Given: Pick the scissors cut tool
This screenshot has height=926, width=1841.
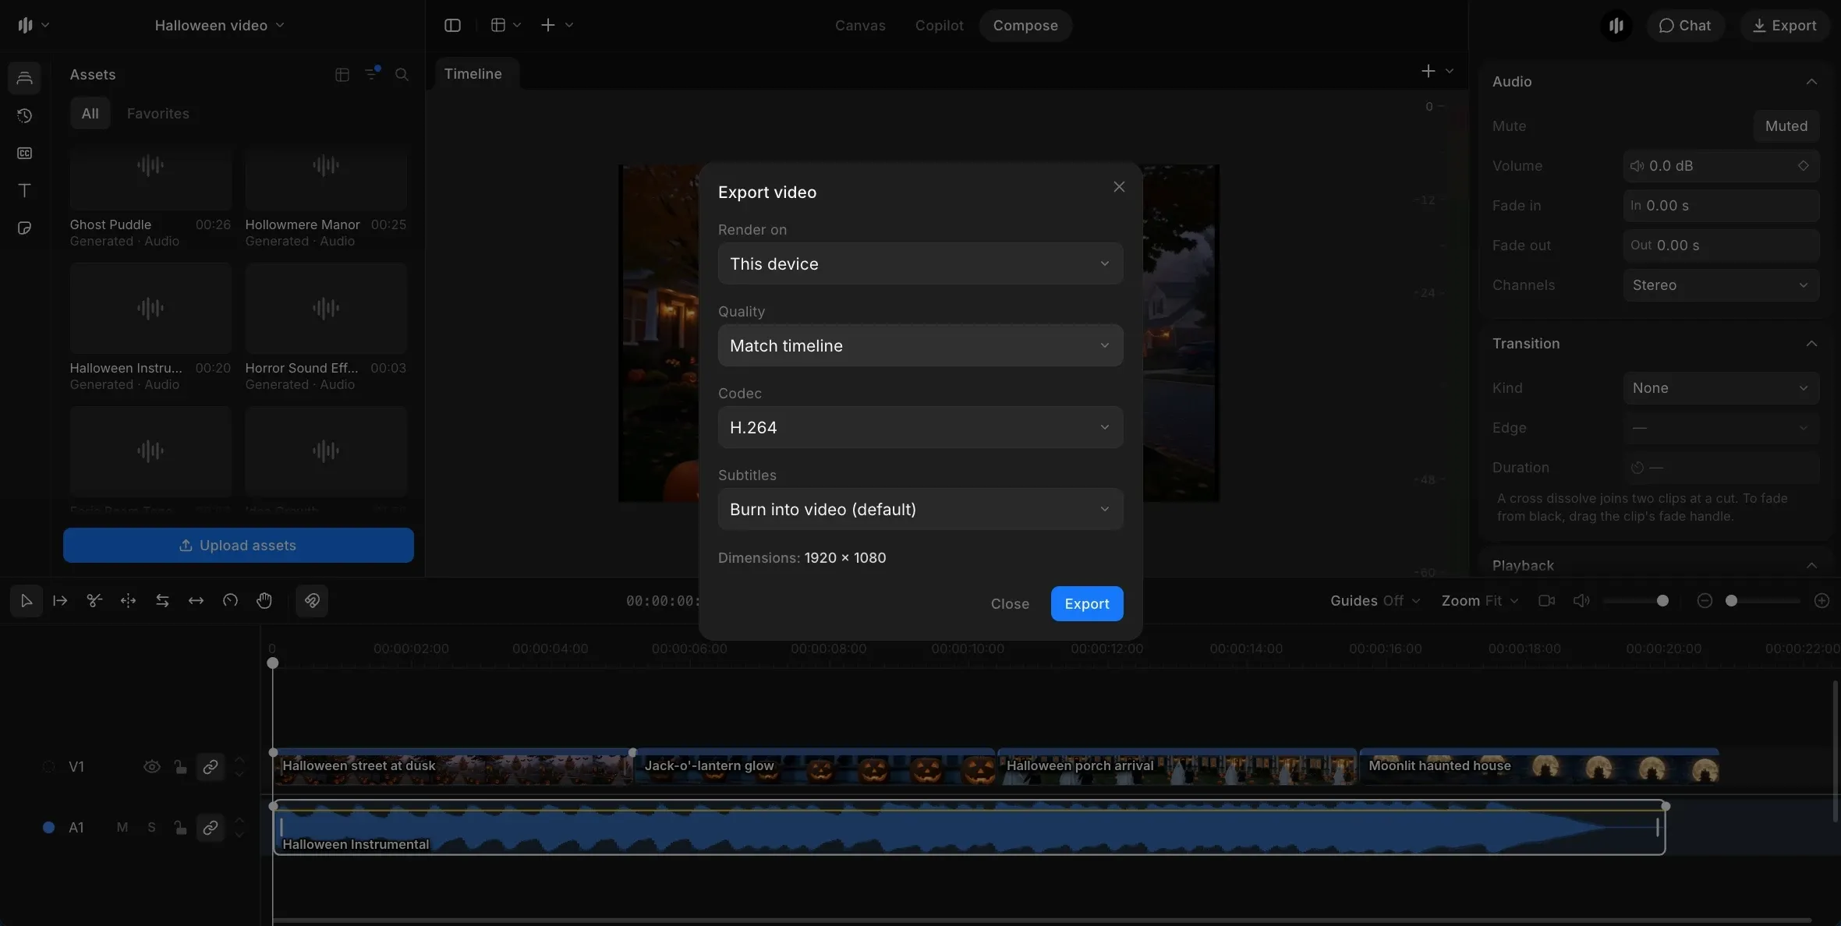Looking at the screenshot, I should [94, 601].
